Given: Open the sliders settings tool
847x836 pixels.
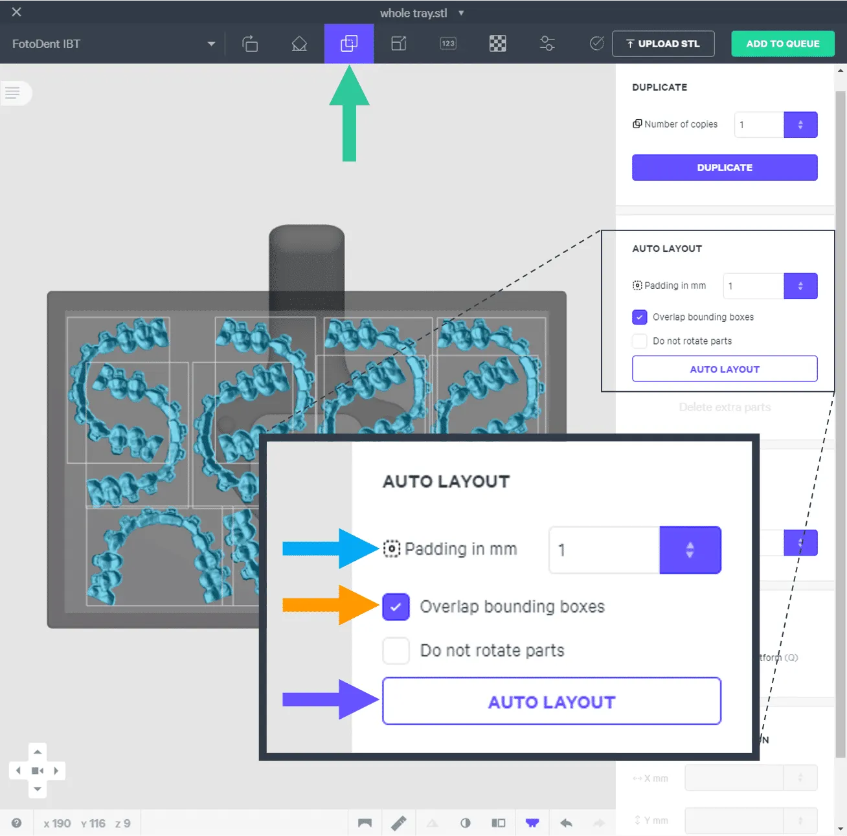Looking at the screenshot, I should pos(547,43).
